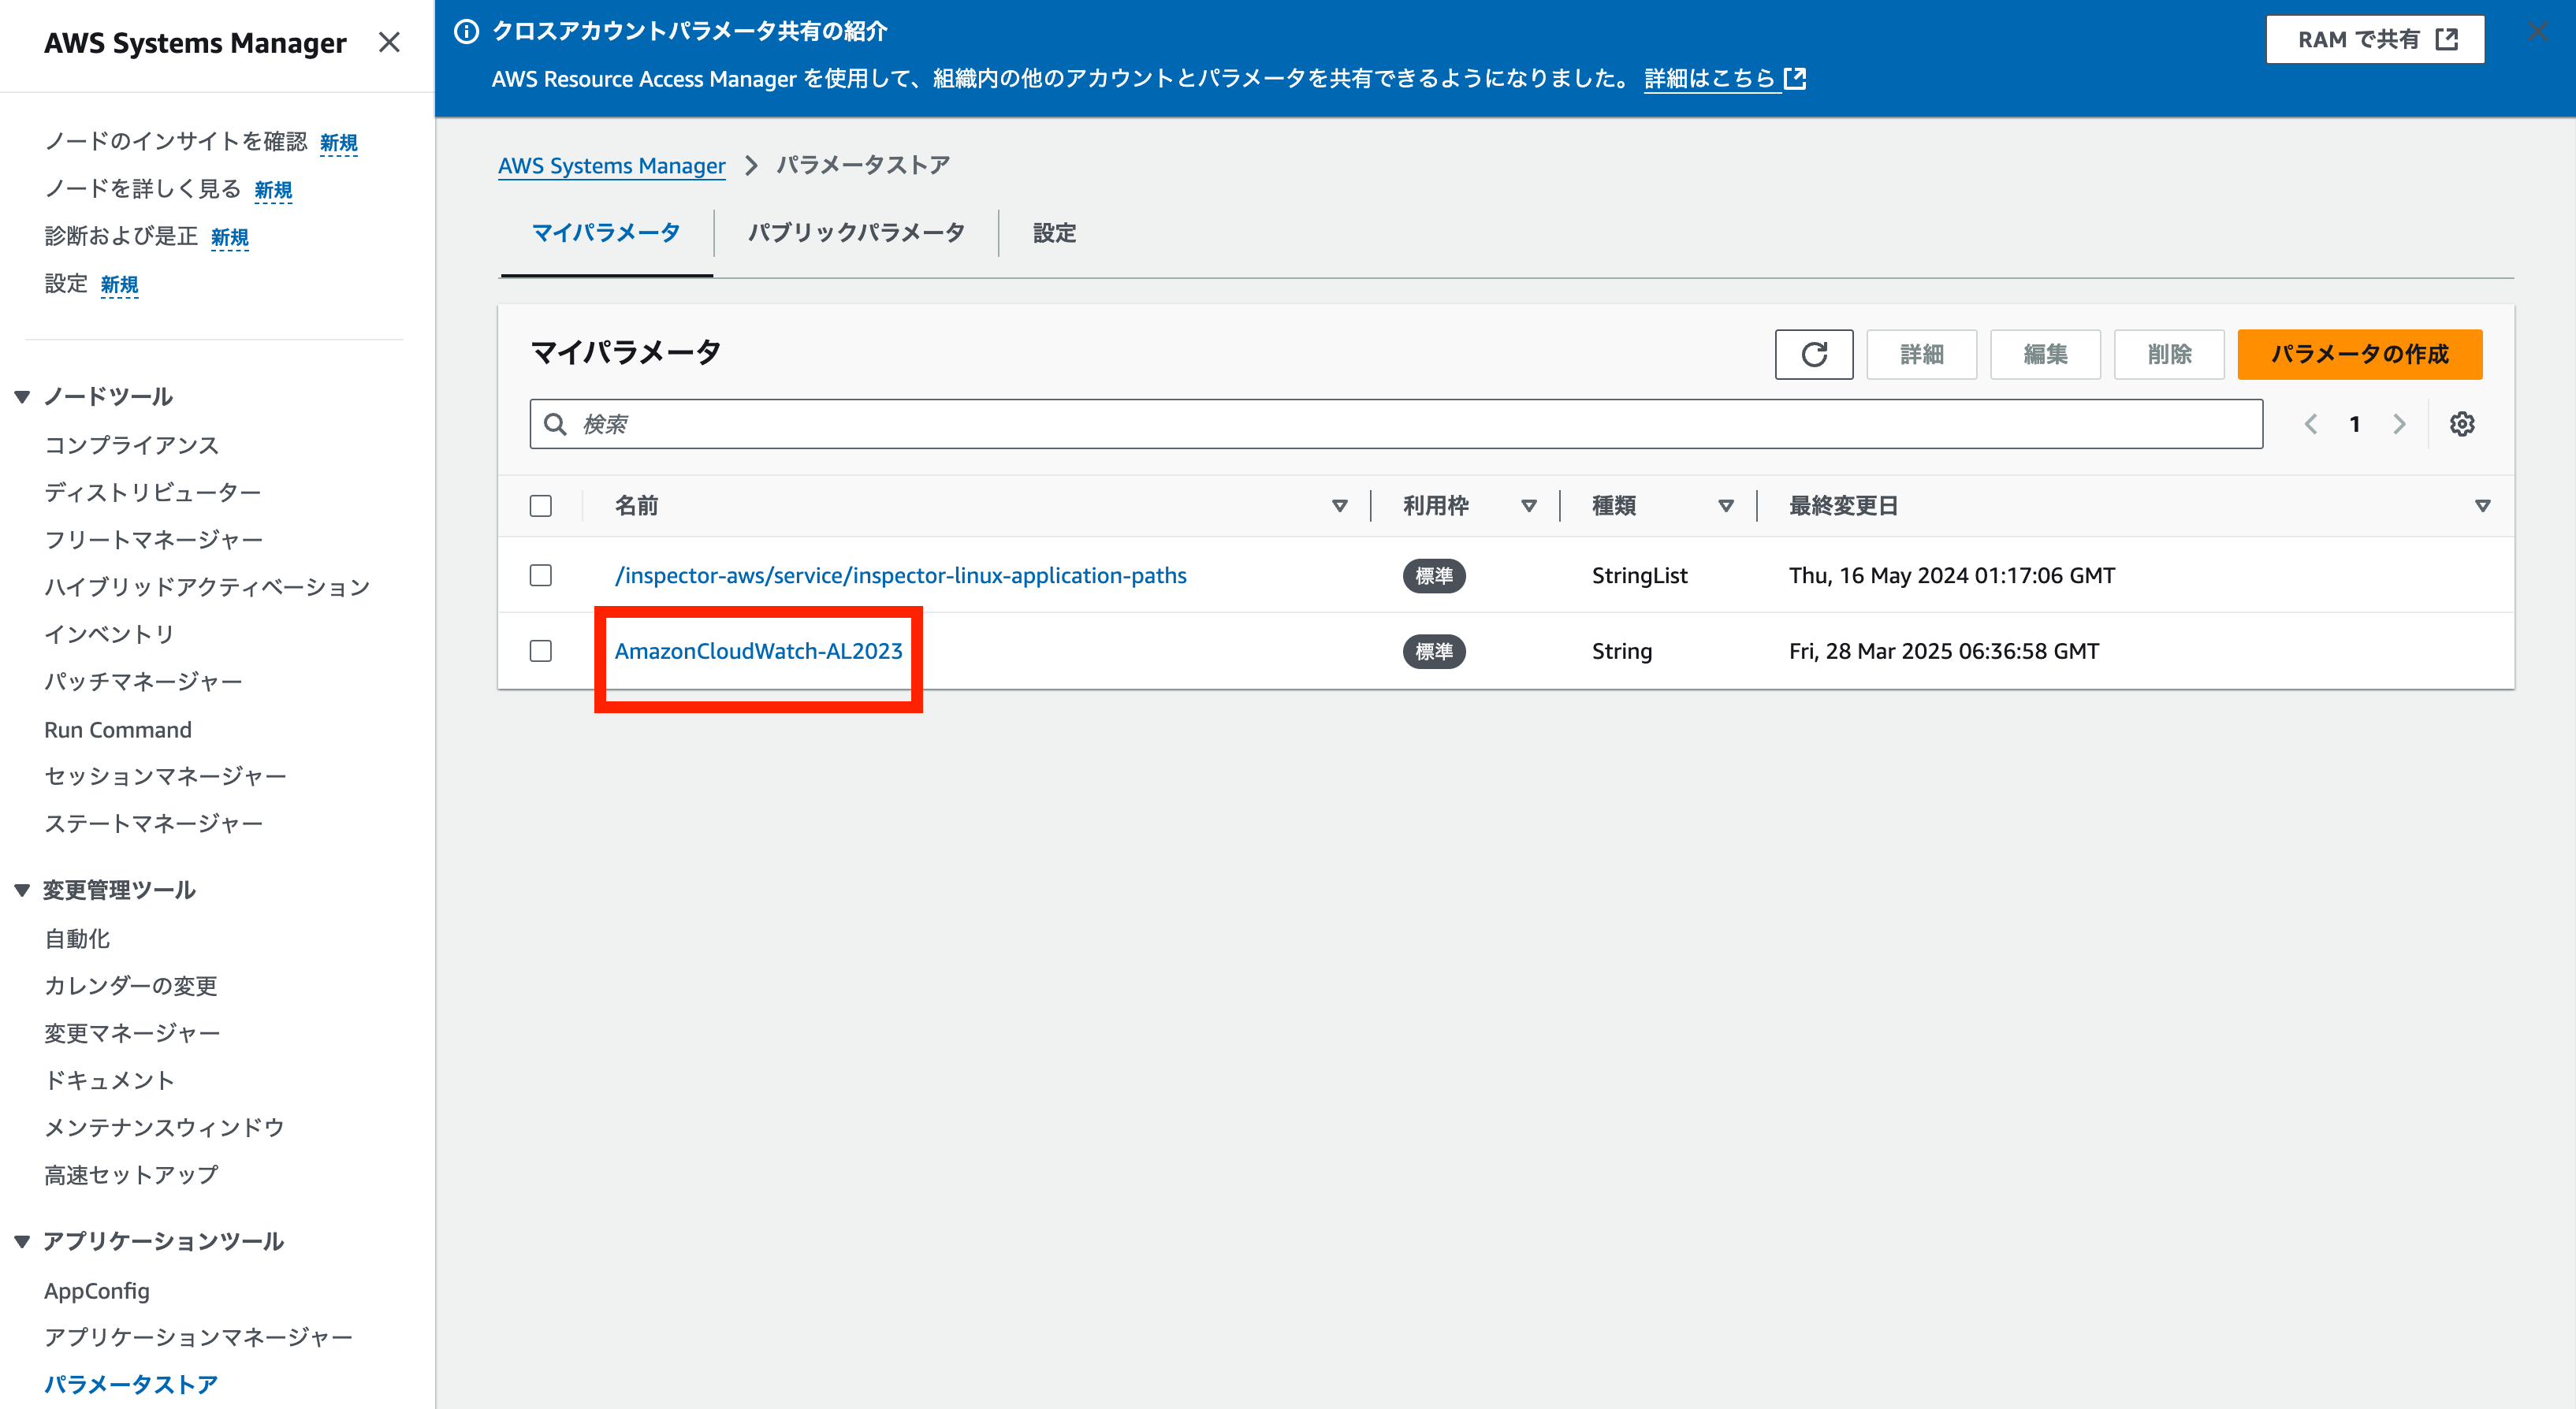
Task: Sort by 種類 column arrow
Action: pos(1726,506)
